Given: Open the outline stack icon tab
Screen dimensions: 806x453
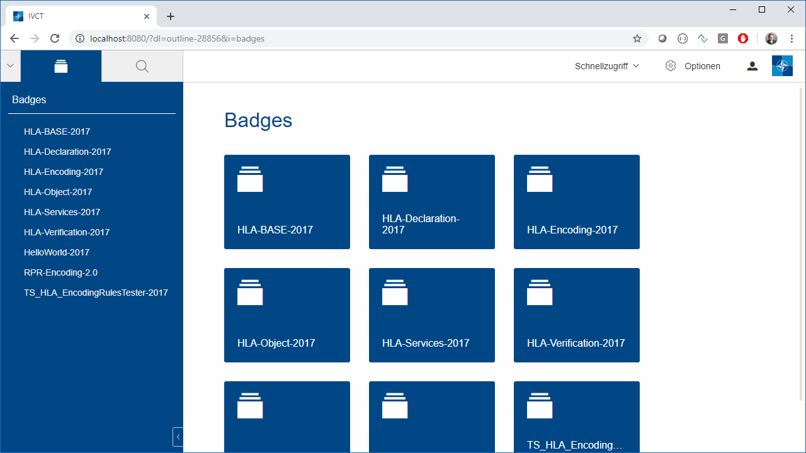Looking at the screenshot, I should pos(61,66).
